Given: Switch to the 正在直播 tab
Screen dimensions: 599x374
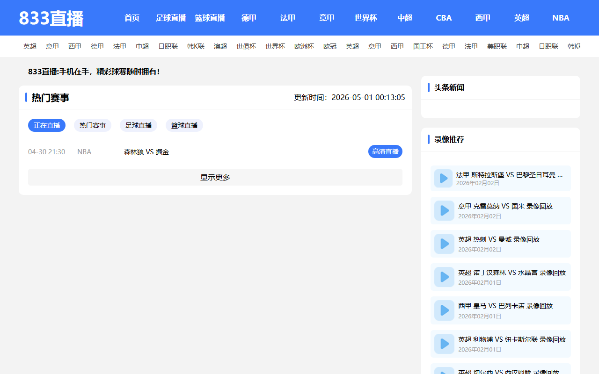Looking at the screenshot, I should point(47,125).
